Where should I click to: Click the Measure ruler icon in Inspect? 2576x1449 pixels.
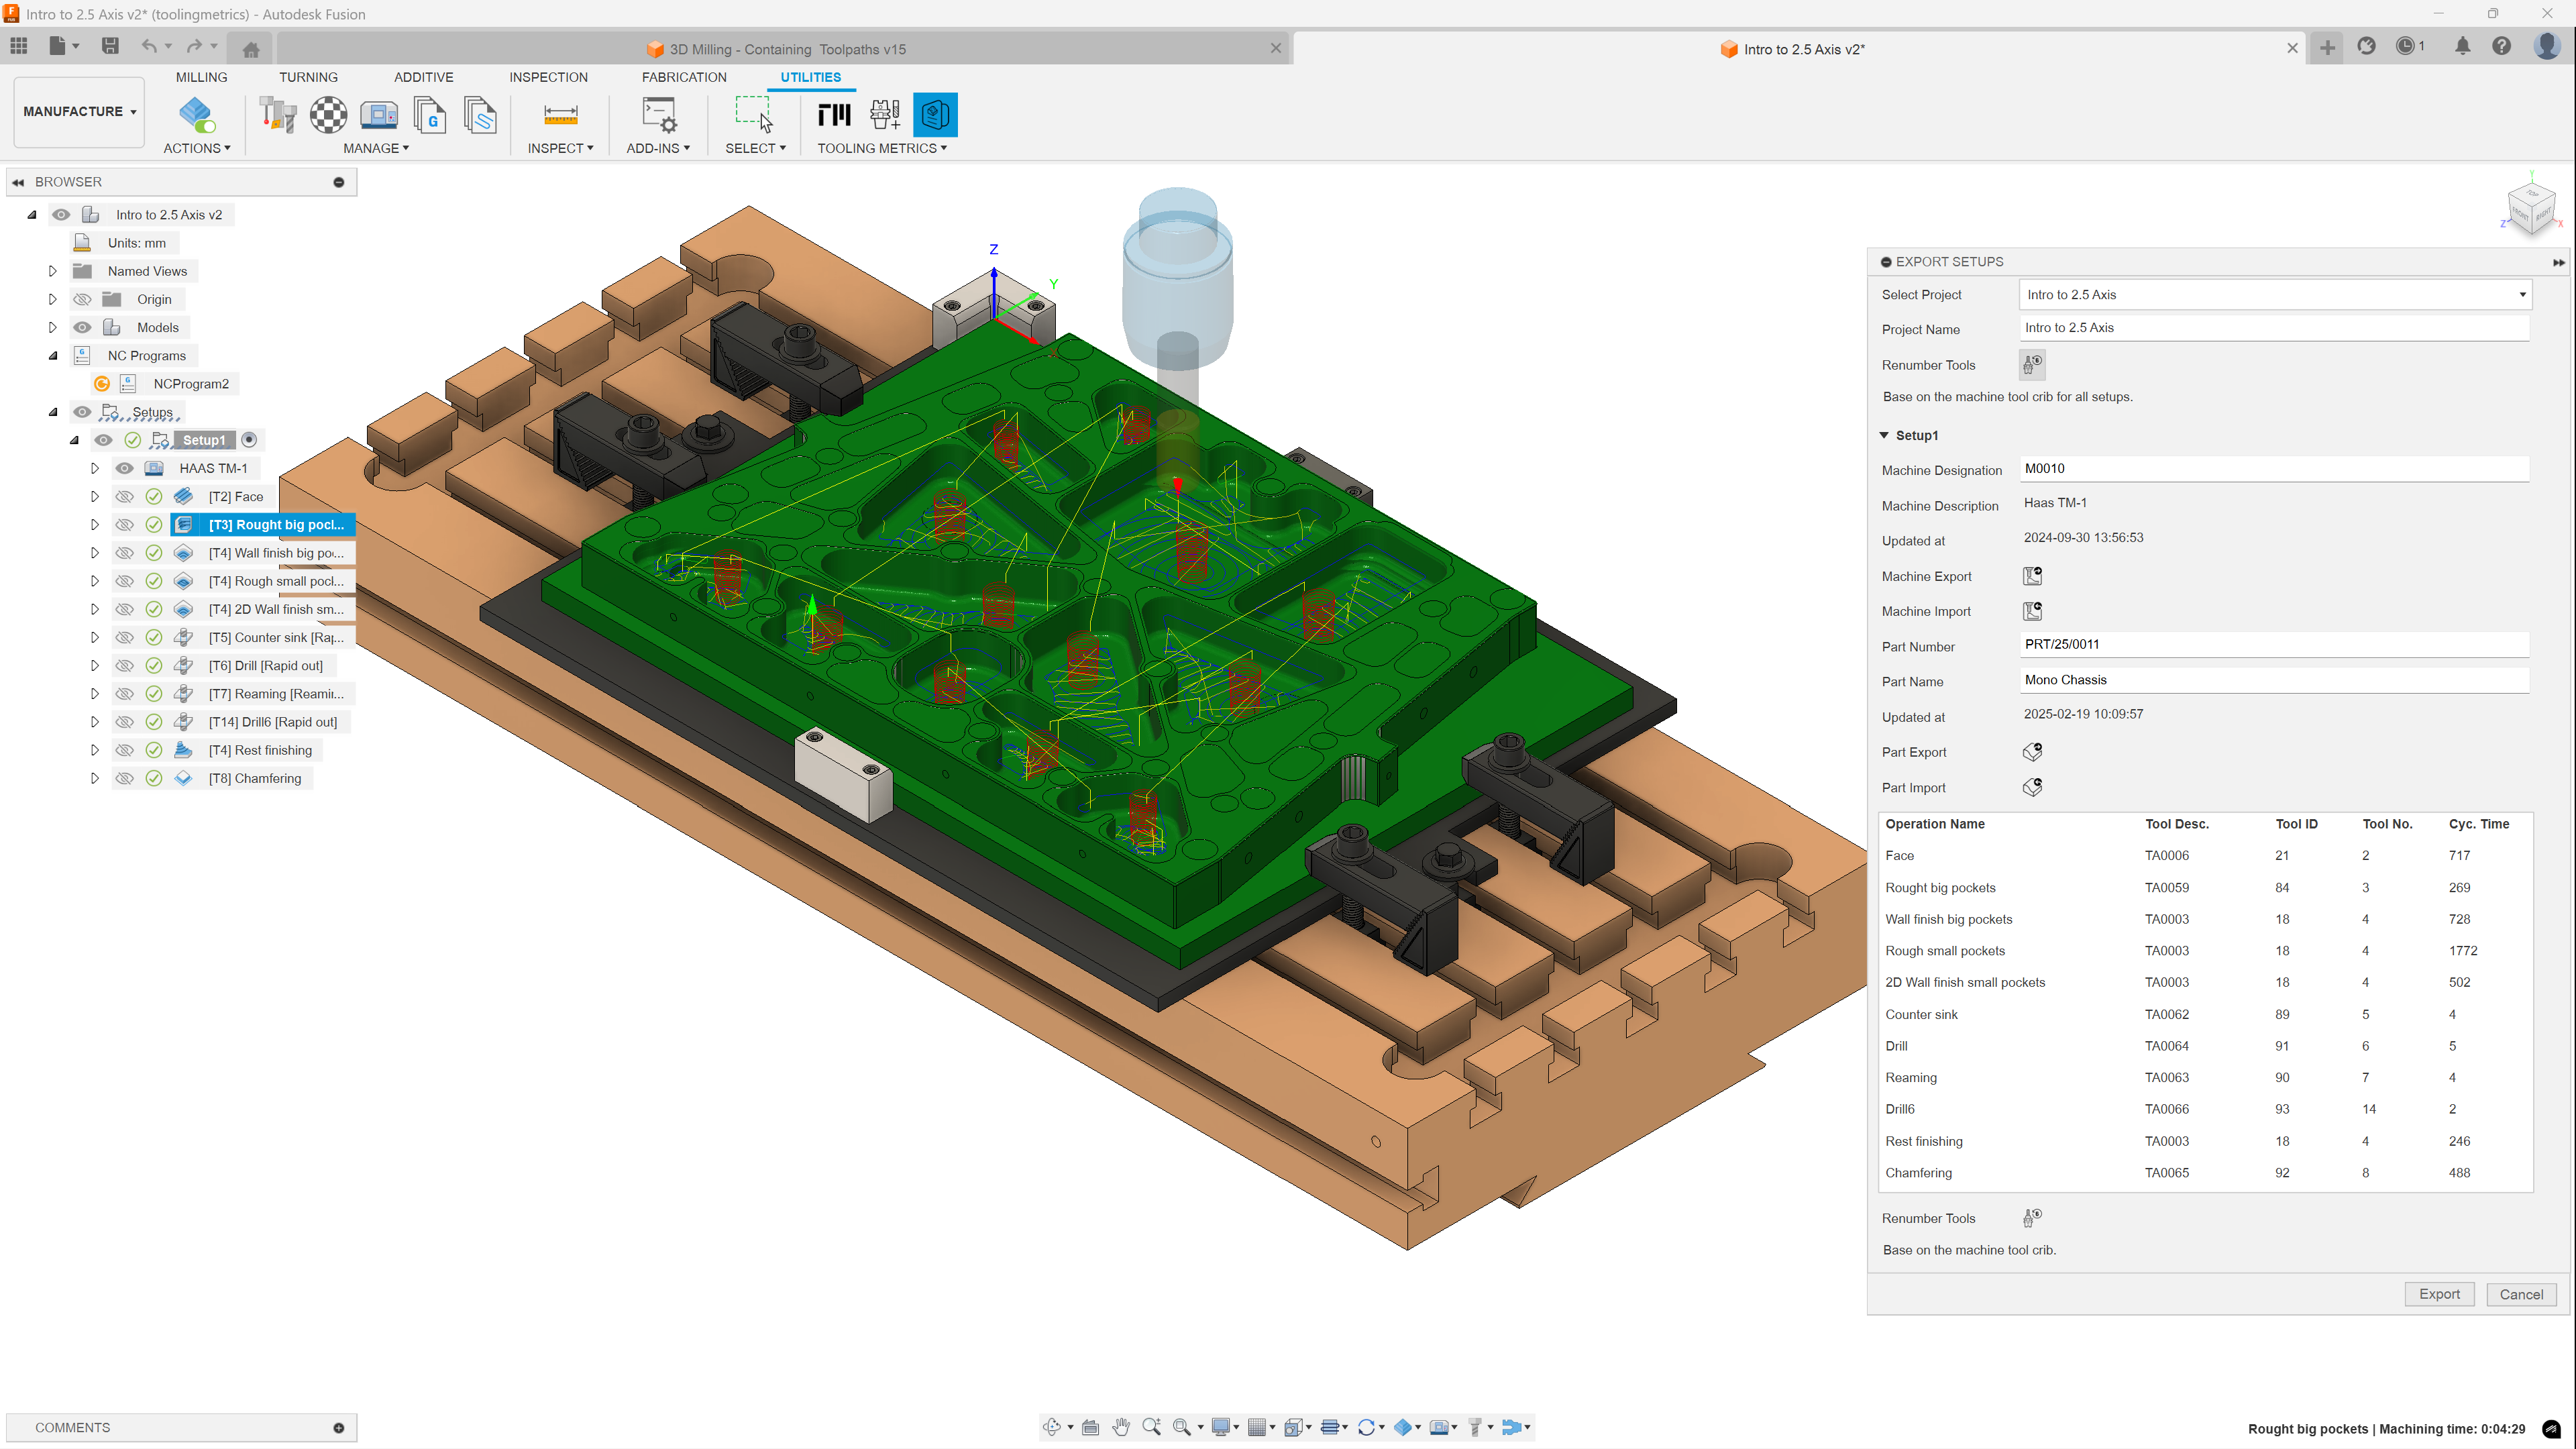coord(560,115)
